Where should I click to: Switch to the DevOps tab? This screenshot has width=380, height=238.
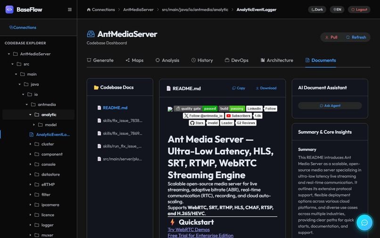(237, 60)
